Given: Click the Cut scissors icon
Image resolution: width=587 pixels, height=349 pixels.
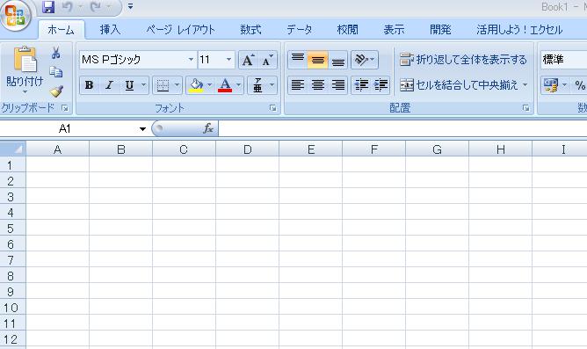Looking at the screenshot, I should [56, 53].
